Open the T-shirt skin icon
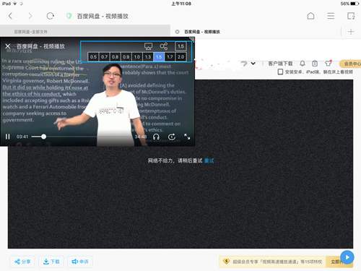This screenshot has height=271, width=361. tap(328, 64)
